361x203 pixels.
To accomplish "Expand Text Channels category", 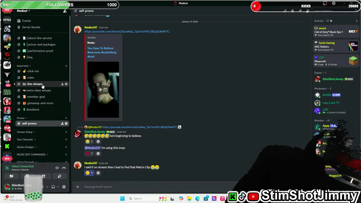I will click(26, 140).
